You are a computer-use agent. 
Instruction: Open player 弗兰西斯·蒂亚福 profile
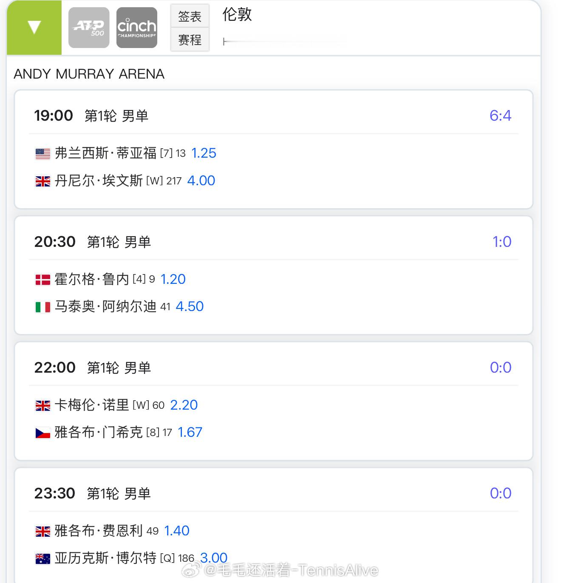pyautogui.click(x=106, y=153)
